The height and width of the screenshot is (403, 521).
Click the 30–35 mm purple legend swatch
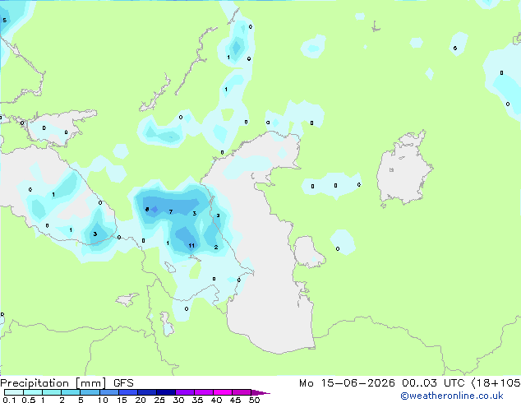pyautogui.click(x=185, y=392)
